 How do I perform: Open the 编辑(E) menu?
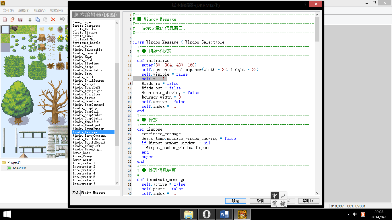pyautogui.click(x=24, y=11)
